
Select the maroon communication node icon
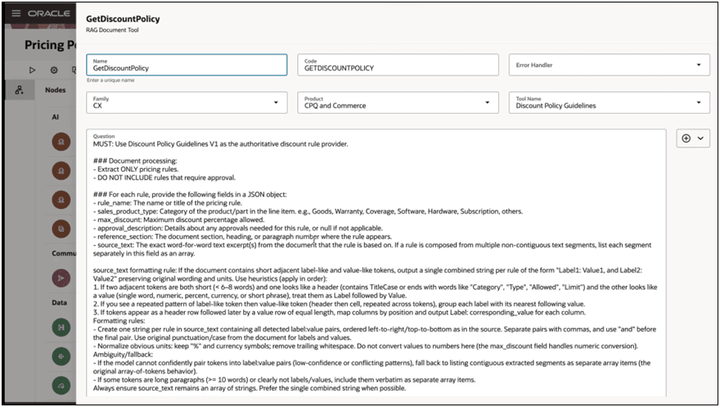coord(61,278)
